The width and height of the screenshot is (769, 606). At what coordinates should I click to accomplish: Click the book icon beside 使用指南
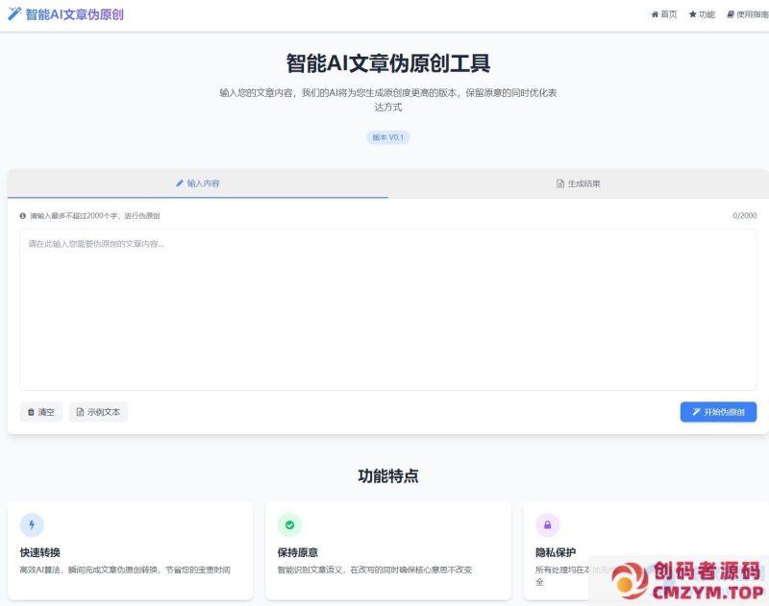(732, 13)
